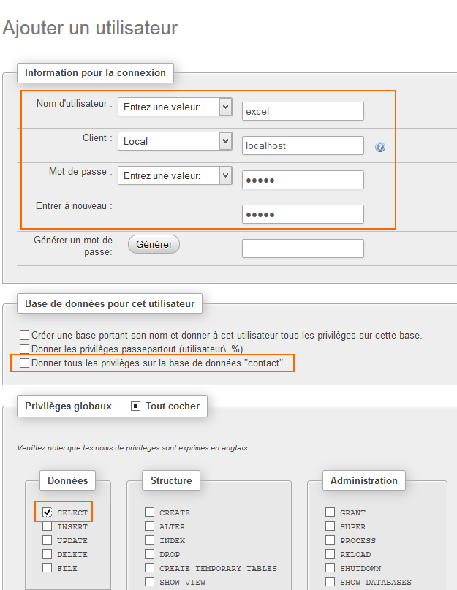The image size is (457, 590).
Task: Click the Mot de passe password field
Action: [303, 180]
